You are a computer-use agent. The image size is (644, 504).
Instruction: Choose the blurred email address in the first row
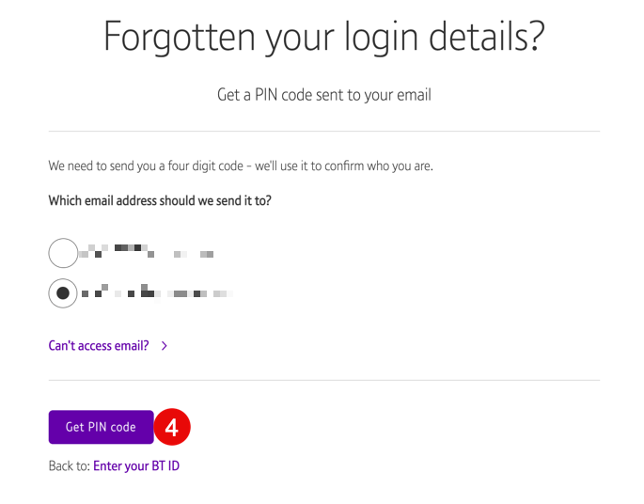click(147, 250)
